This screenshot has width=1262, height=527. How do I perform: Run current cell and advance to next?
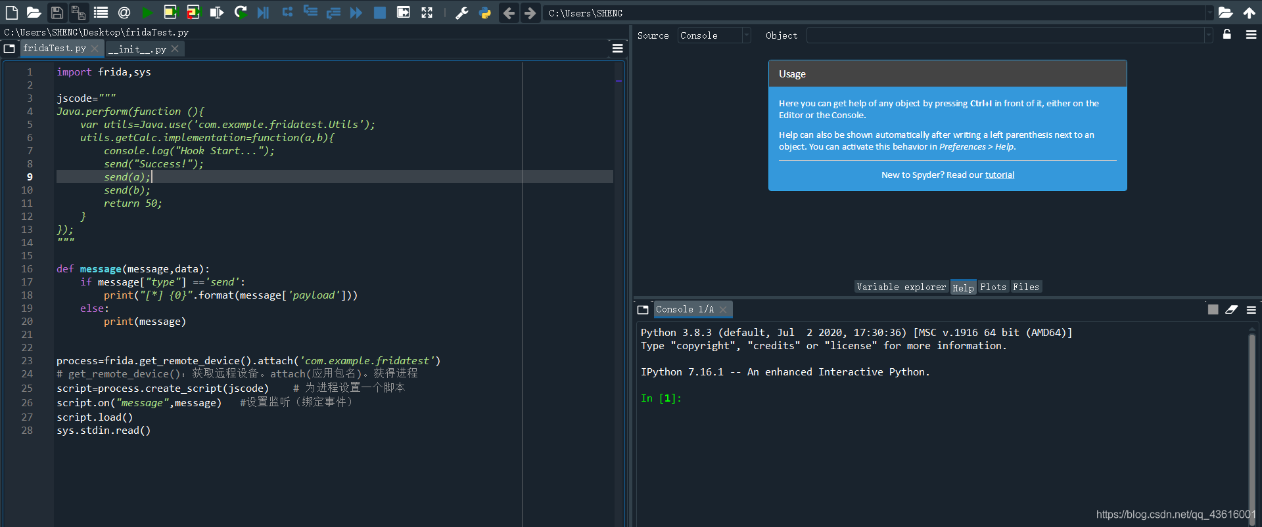[193, 12]
